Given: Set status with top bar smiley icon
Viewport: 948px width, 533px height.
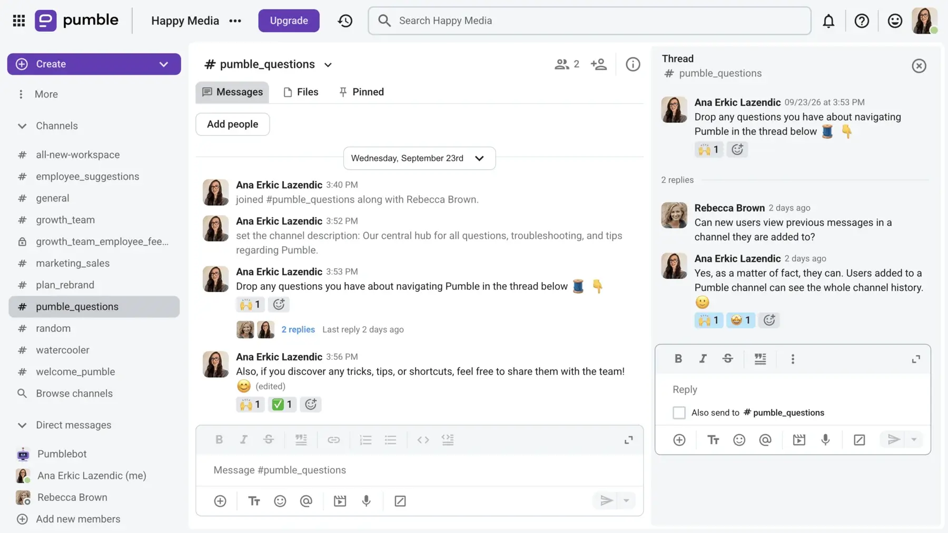Looking at the screenshot, I should 895,21.
